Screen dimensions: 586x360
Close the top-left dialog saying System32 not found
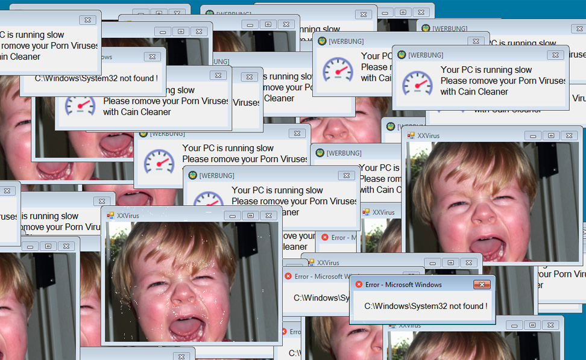pos(152,57)
